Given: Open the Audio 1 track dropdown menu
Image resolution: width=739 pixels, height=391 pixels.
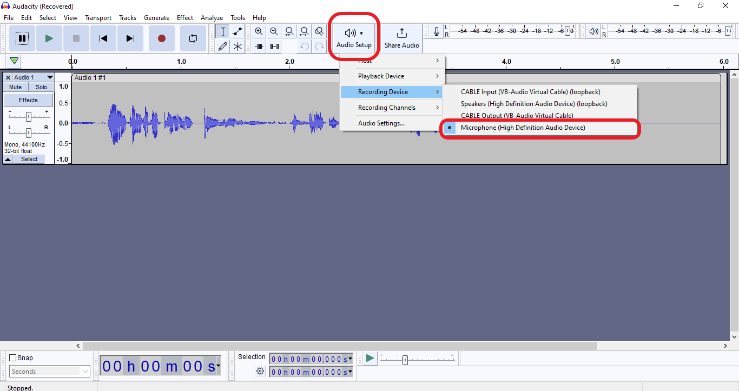Looking at the screenshot, I should pyautogui.click(x=34, y=78).
